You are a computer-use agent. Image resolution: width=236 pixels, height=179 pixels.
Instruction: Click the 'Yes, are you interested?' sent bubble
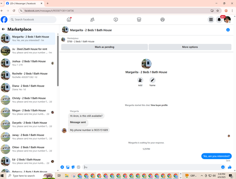coord(216,156)
